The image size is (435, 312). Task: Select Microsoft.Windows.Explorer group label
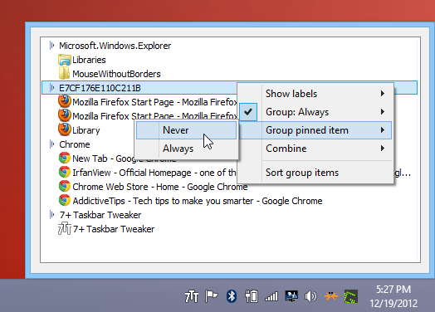[x=115, y=46]
